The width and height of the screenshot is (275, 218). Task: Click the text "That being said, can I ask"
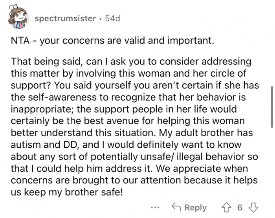tap(59, 62)
